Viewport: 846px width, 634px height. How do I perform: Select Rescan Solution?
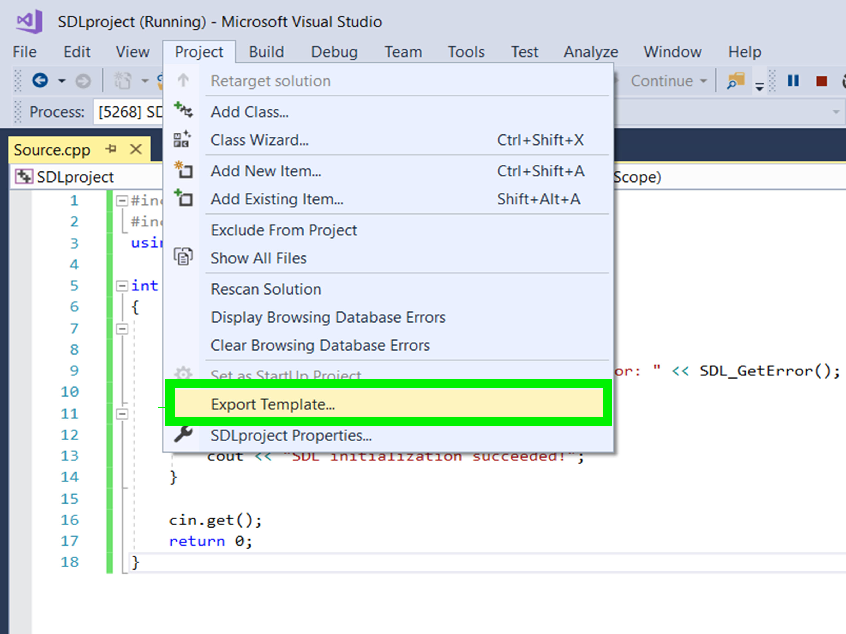pyautogui.click(x=388, y=289)
